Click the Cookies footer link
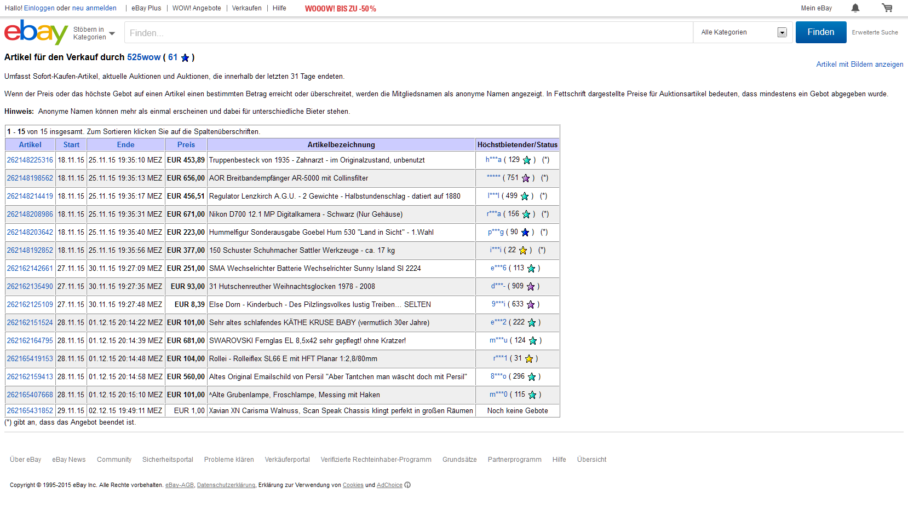 tap(353, 485)
